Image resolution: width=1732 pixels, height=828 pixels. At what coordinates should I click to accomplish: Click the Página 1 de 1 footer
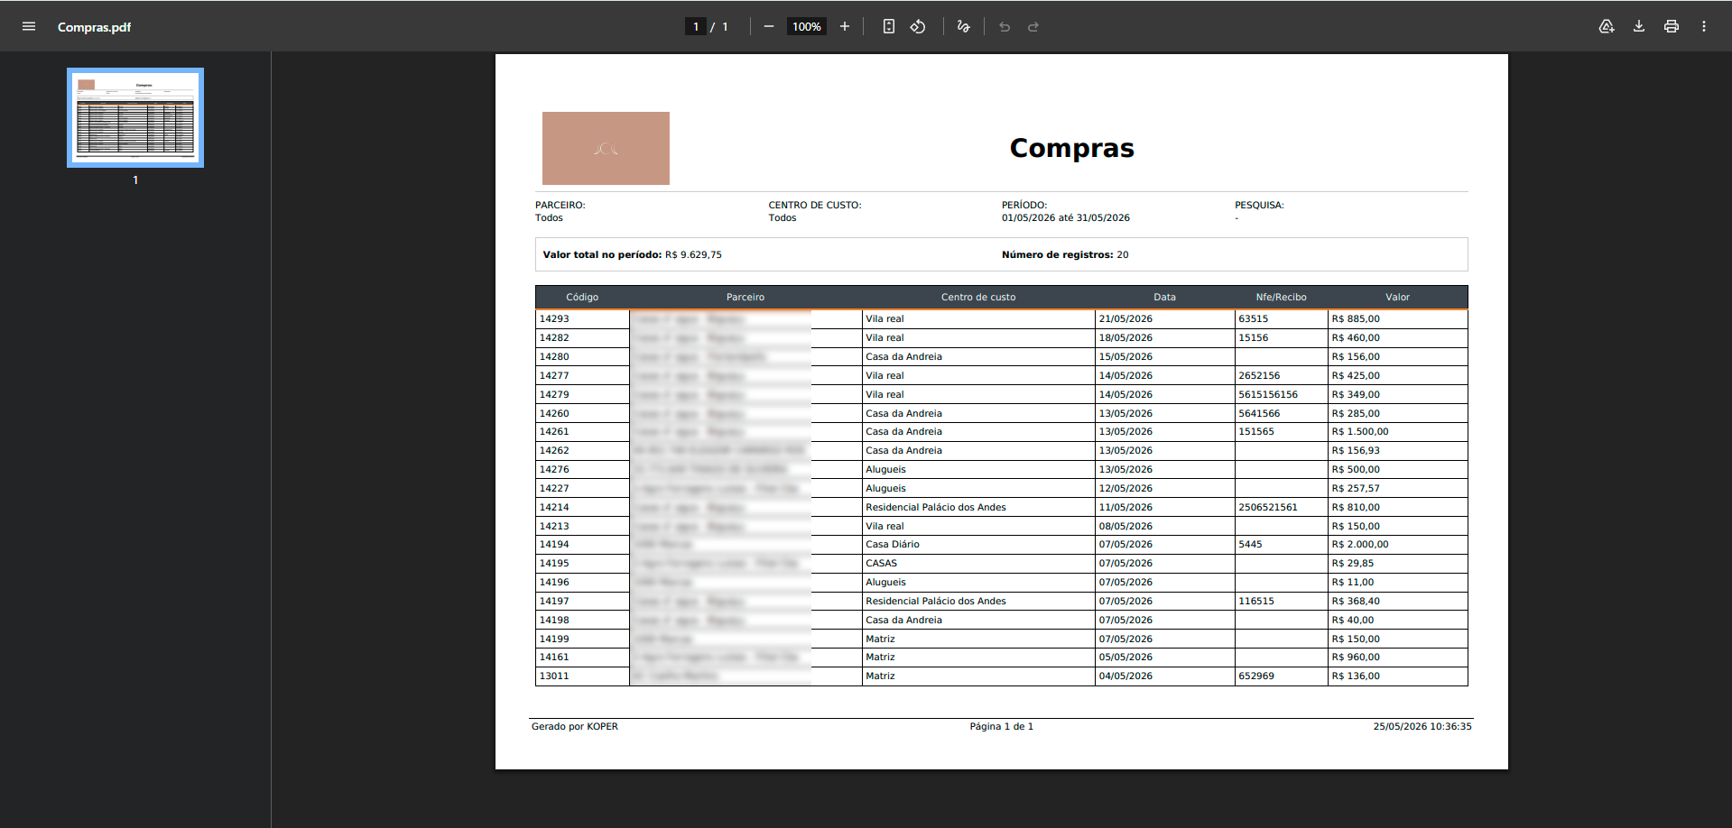pos(1002,727)
